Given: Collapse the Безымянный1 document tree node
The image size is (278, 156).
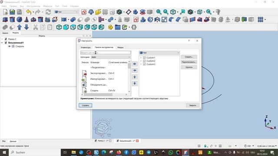Looking at the screenshot, I should [x=2, y=42].
